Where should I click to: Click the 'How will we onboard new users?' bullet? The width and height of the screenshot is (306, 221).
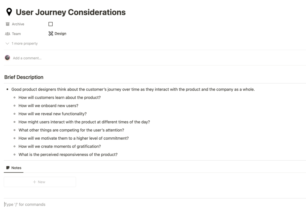[x=48, y=106]
